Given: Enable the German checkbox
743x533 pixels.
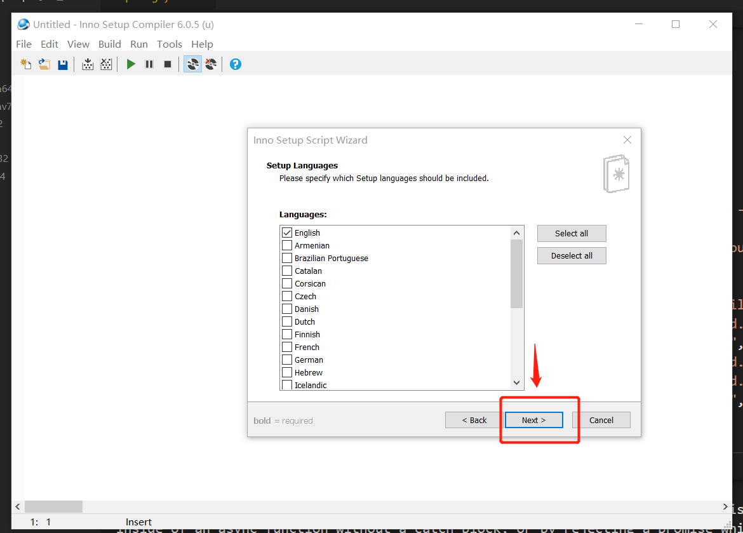Looking at the screenshot, I should [x=286, y=360].
